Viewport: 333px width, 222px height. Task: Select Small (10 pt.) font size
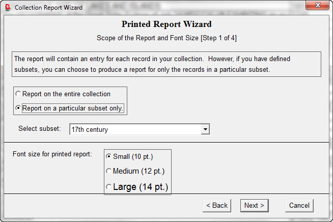coord(108,156)
